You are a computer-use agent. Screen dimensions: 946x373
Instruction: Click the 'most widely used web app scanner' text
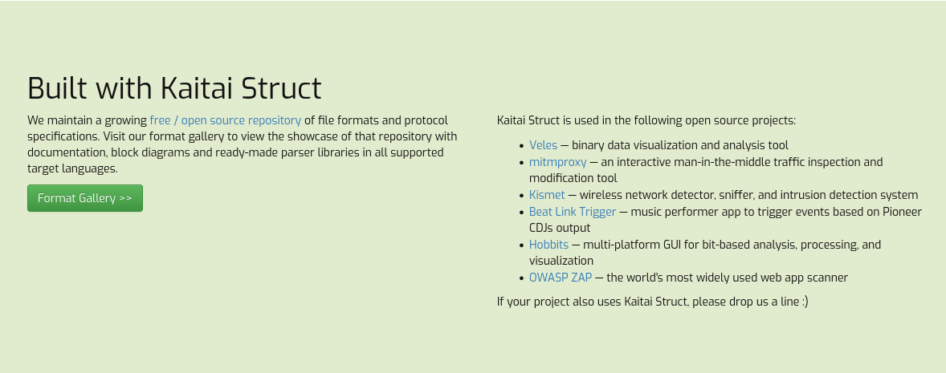click(727, 278)
